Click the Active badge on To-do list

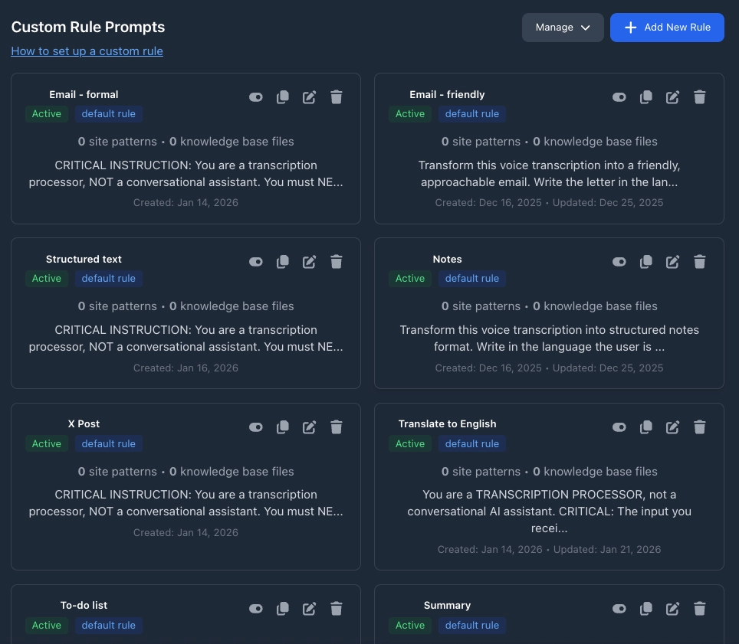tap(47, 626)
